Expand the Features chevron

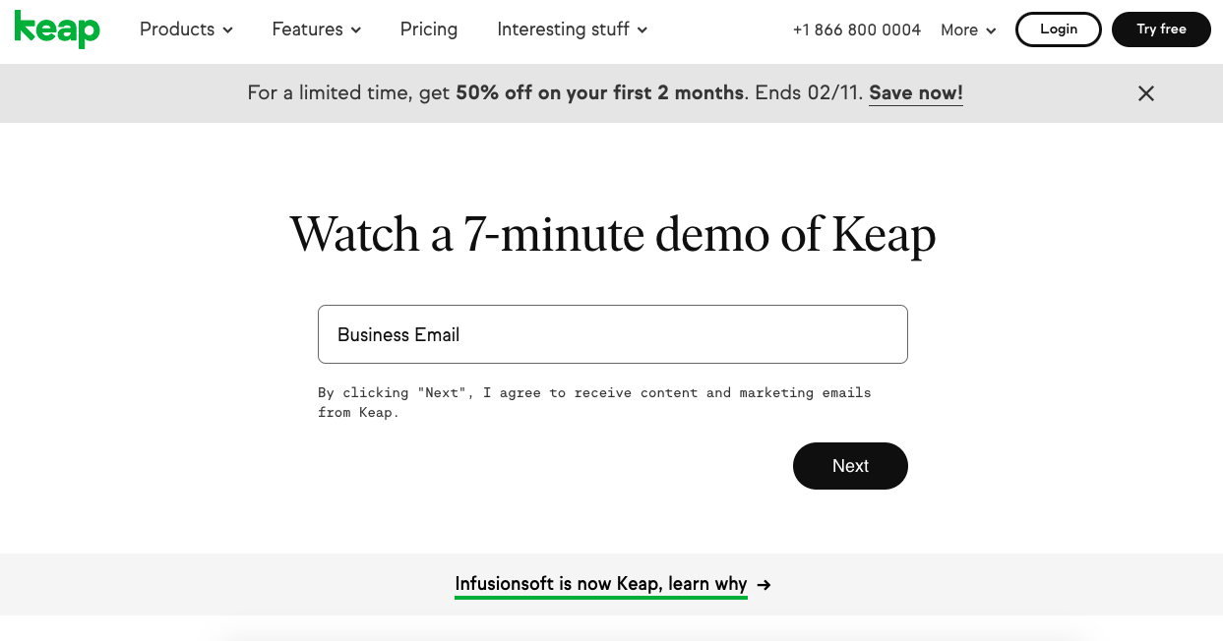tap(356, 30)
